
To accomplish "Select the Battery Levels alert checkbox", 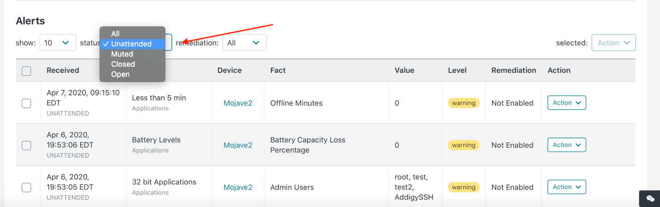I will tap(26, 145).
